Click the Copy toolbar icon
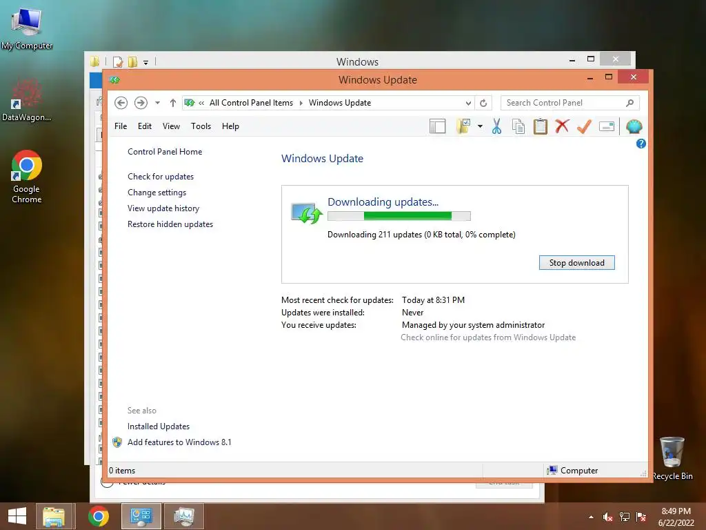This screenshot has width=706, height=530. (x=518, y=127)
